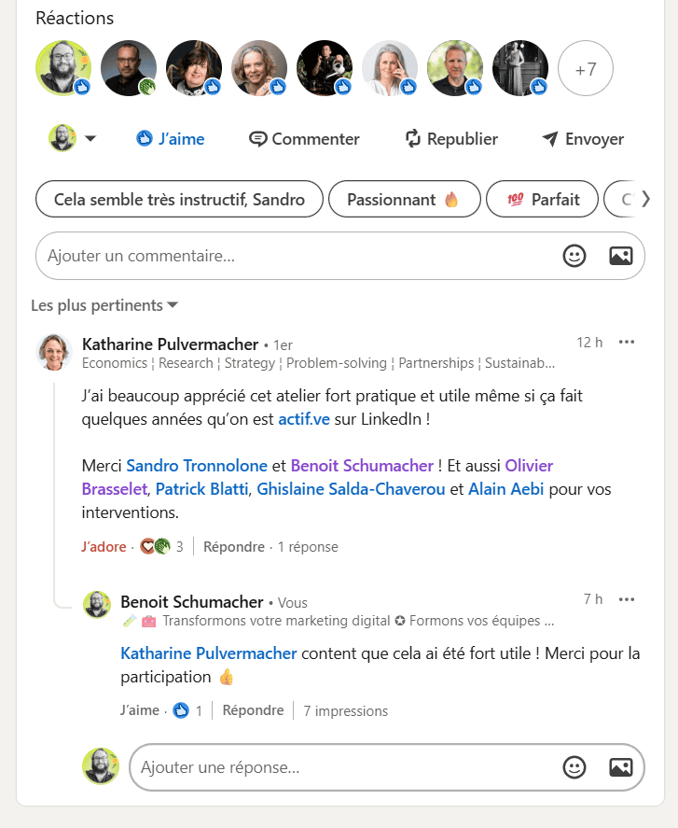This screenshot has width=678, height=828.
Task: Open the identity switcher dropdown arrow
Action: (90, 139)
